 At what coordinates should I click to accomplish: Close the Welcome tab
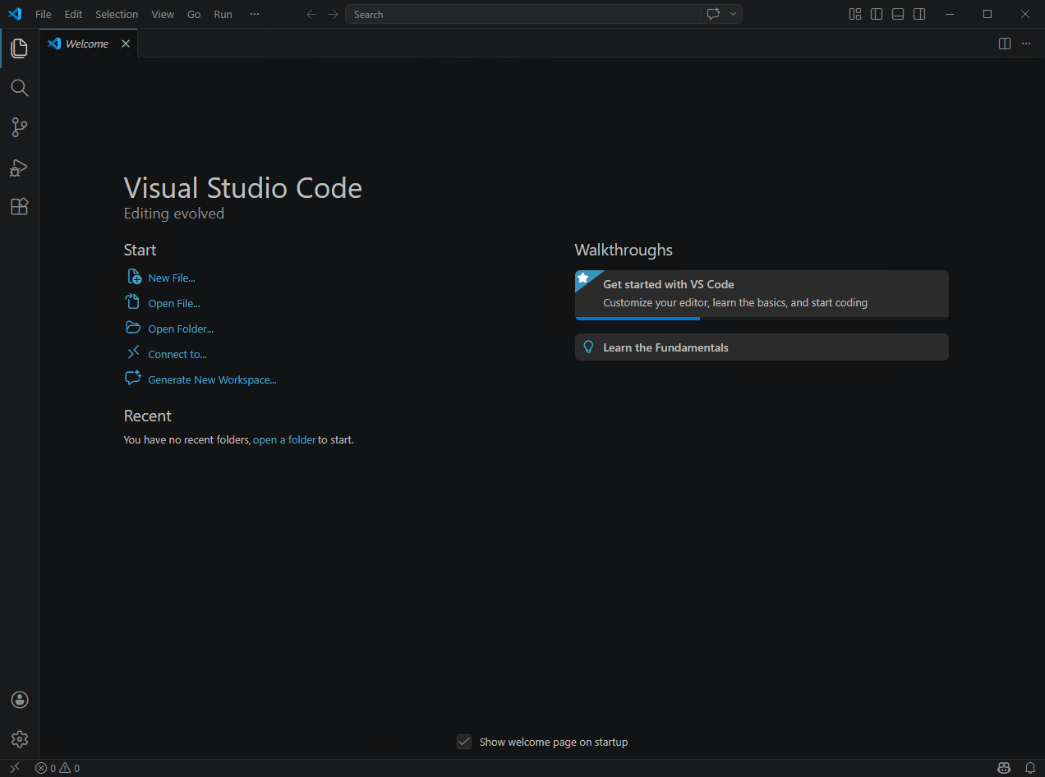[x=126, y=44]
